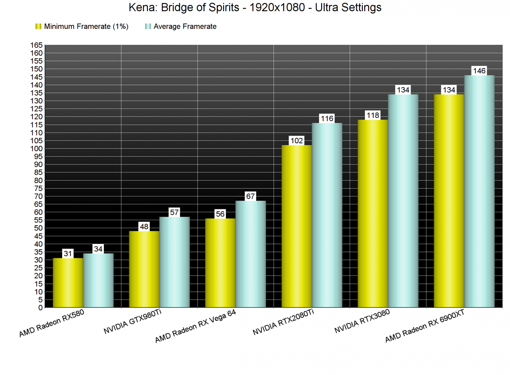
Task: Select the NVIDIA RTX2080Ti average framerate bar
Action: (327, 215)
